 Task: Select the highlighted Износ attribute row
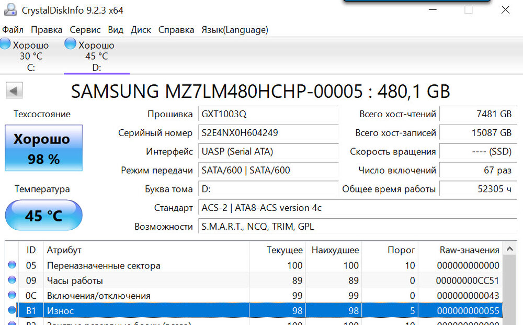click(x=157, y=310)
